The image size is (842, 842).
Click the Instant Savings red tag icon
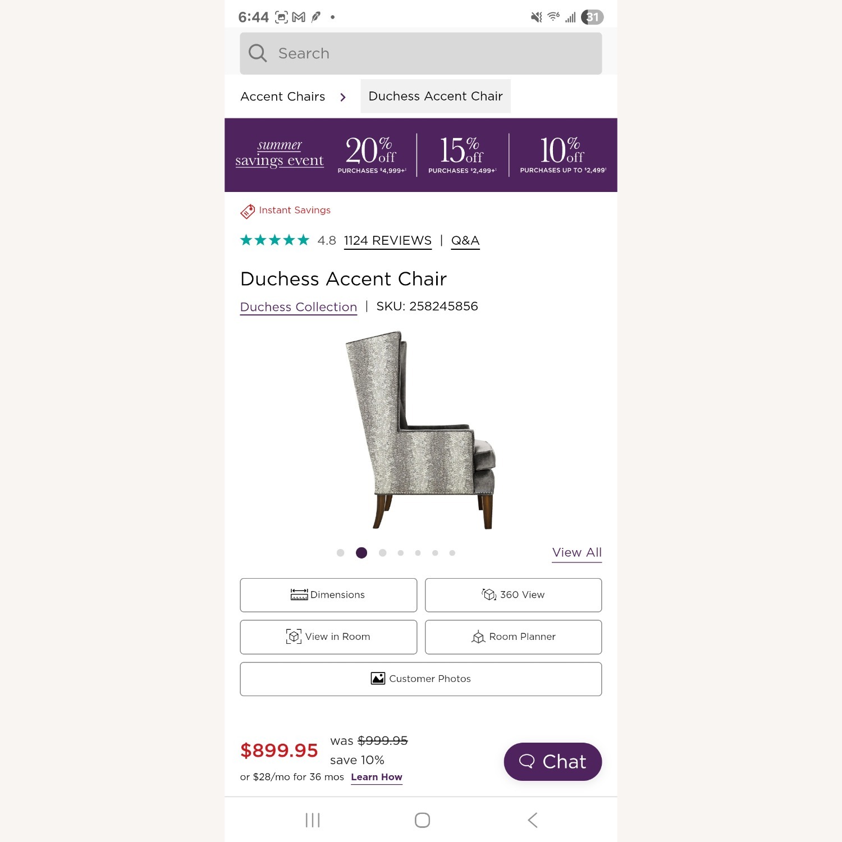(247, 212)
